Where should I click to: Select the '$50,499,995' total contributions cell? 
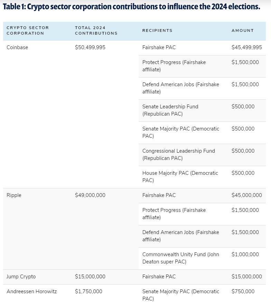(90, 47)
